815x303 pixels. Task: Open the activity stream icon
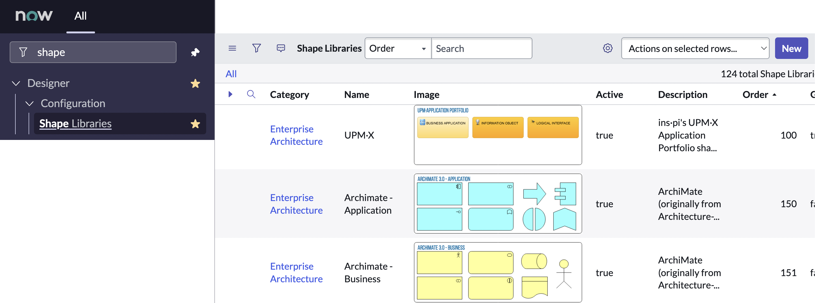pos(281,48)
